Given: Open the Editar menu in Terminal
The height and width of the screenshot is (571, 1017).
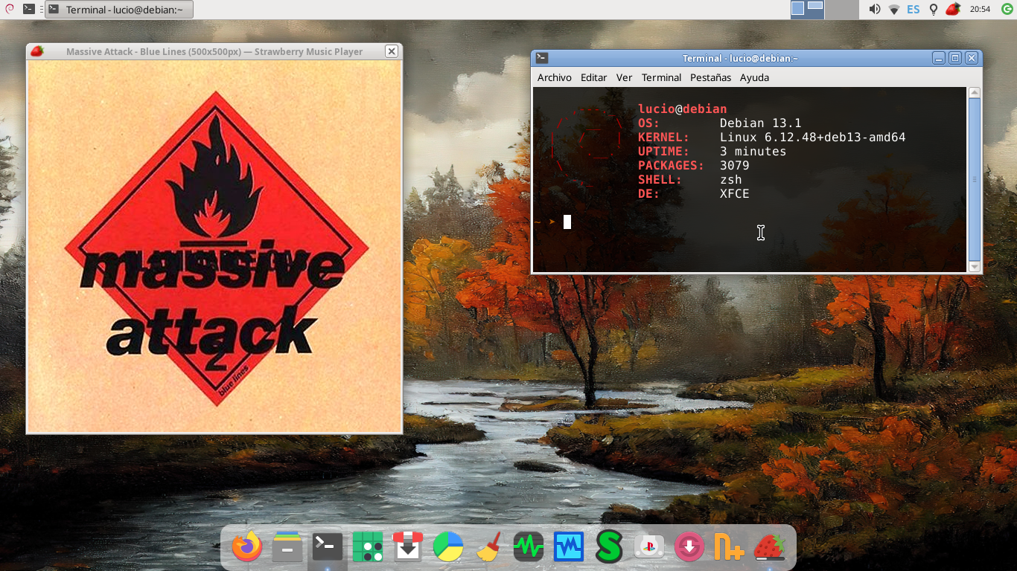Looking at the screenshot, I should 594,77.
